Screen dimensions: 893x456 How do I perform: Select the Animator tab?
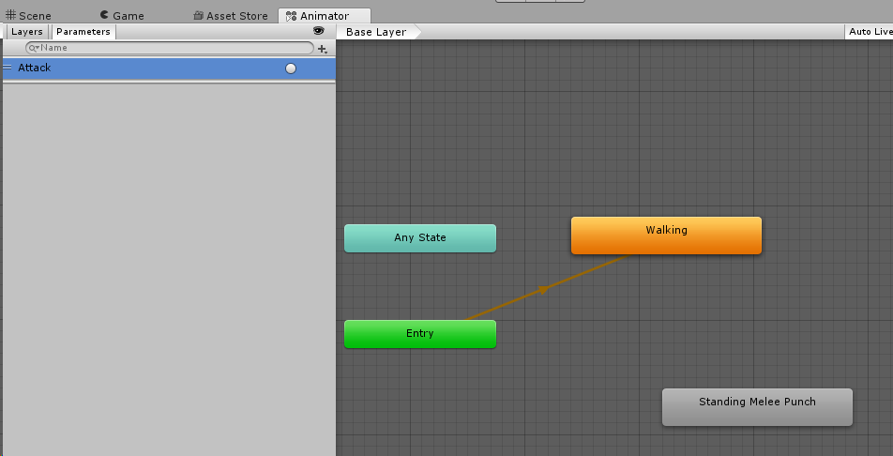[x=325, y=16]
